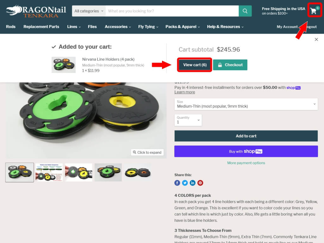Image resolution: width=324 pixels, height=243 pixels.
Task: Expand the Lines menu
Action: pos(74,27)
